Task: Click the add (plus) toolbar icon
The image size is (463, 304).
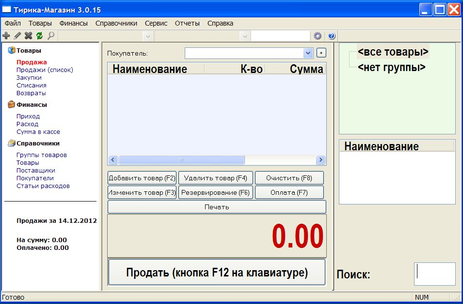Action: point(6,36)
